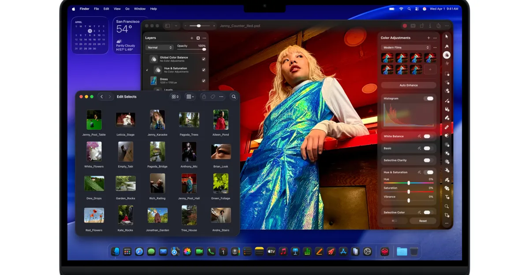The width and height of the screenshot is (529, 275).
Task: Choose the Zoom magnifier tool in toolbar
Action: click(447, 206)
